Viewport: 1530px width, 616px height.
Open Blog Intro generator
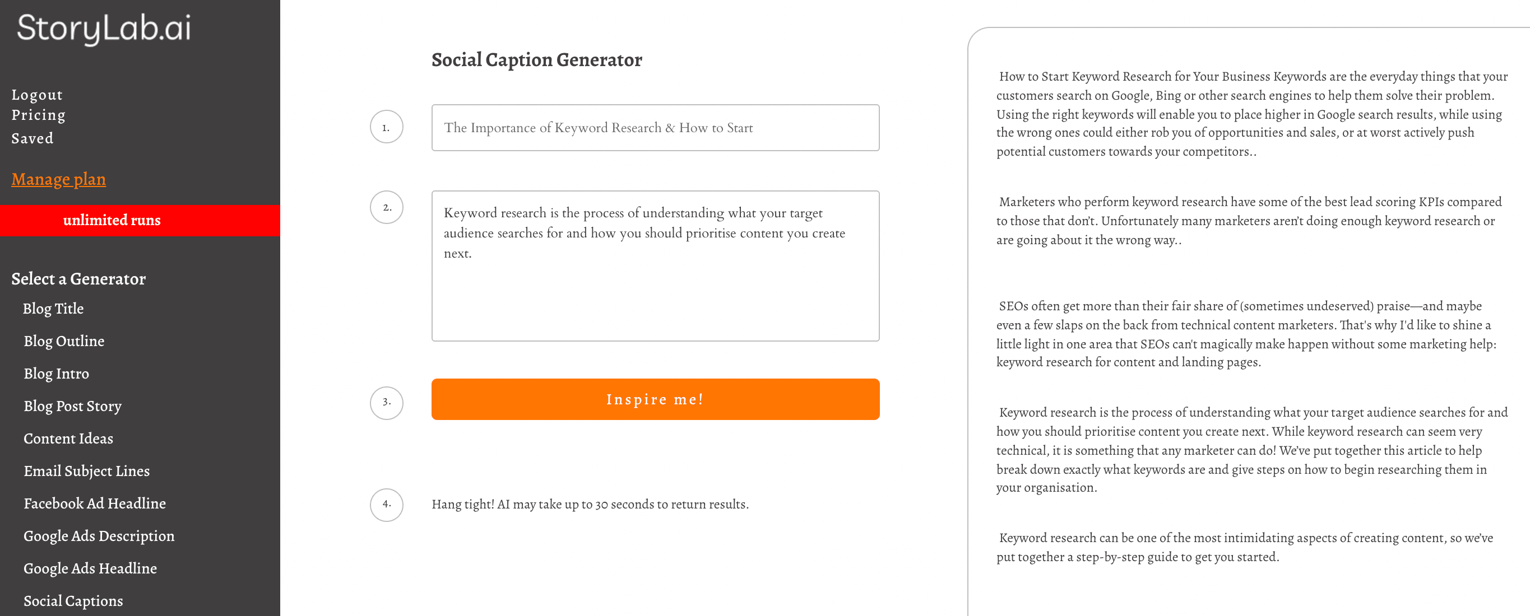[57, 374]
